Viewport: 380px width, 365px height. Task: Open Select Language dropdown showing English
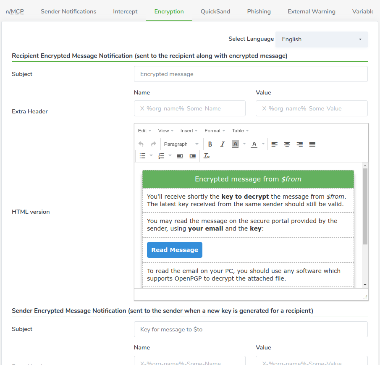point(322,39)
